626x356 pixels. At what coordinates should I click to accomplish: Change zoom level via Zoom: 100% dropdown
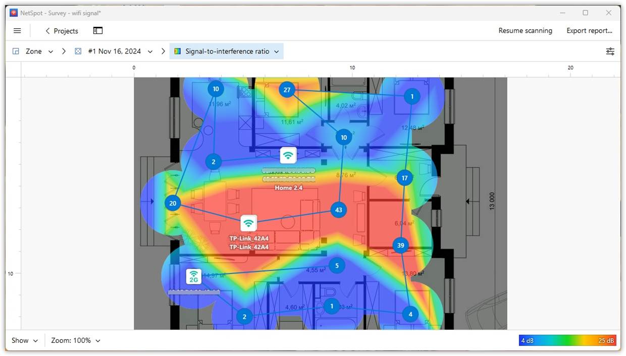click(x=75, y=340)
